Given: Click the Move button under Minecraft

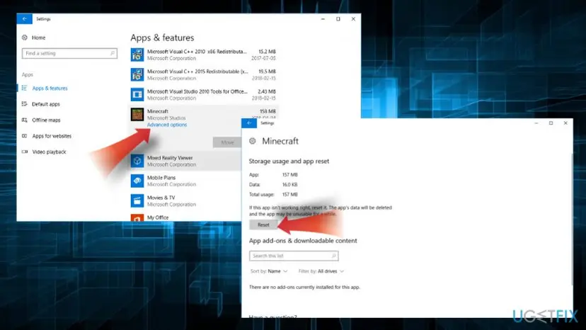Looking at the screenshot, I should 227,142.
